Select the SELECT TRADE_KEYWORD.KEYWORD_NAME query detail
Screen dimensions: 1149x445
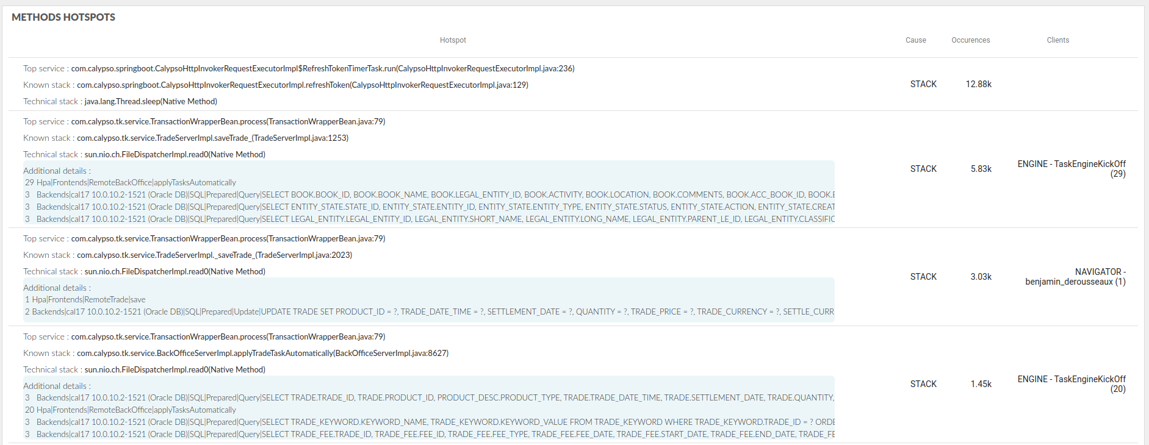point(430,422)
